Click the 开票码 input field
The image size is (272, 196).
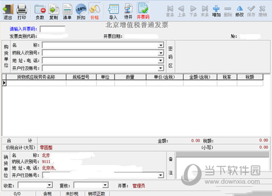point(52,29)
